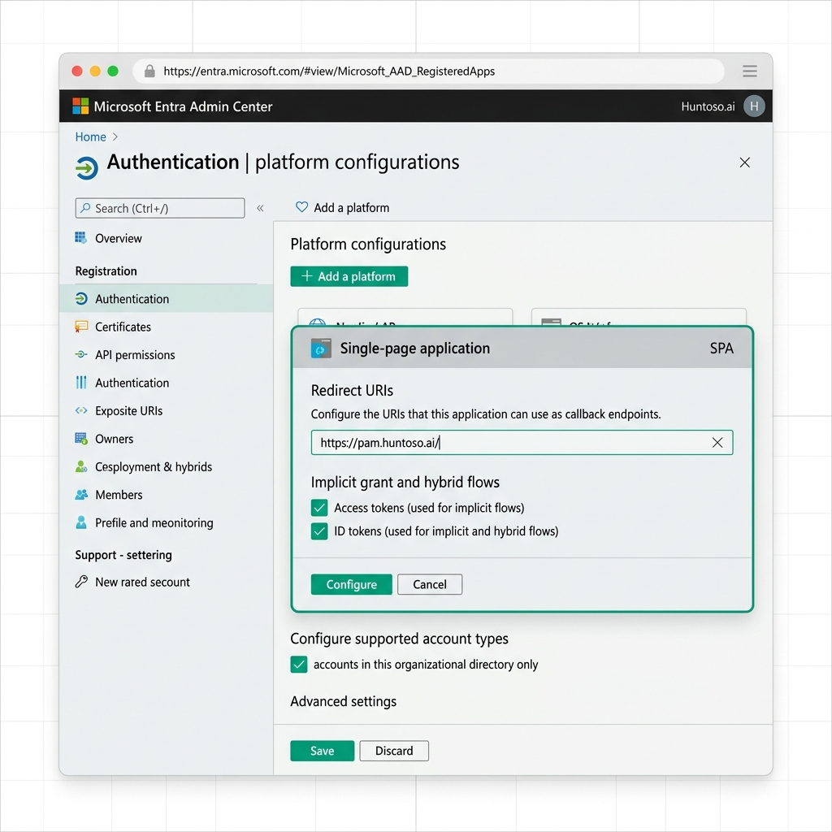Screen dimensions: 832x832
Task: Click the Save button
Action: click(322, 751)
